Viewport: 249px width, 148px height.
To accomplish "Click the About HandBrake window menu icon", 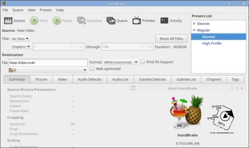I will click(x=133, y=88).
